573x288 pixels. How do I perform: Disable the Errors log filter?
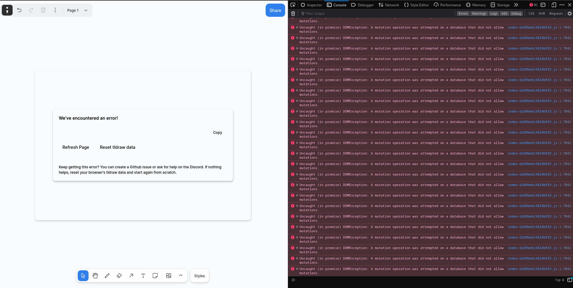(x=463, y=13)
